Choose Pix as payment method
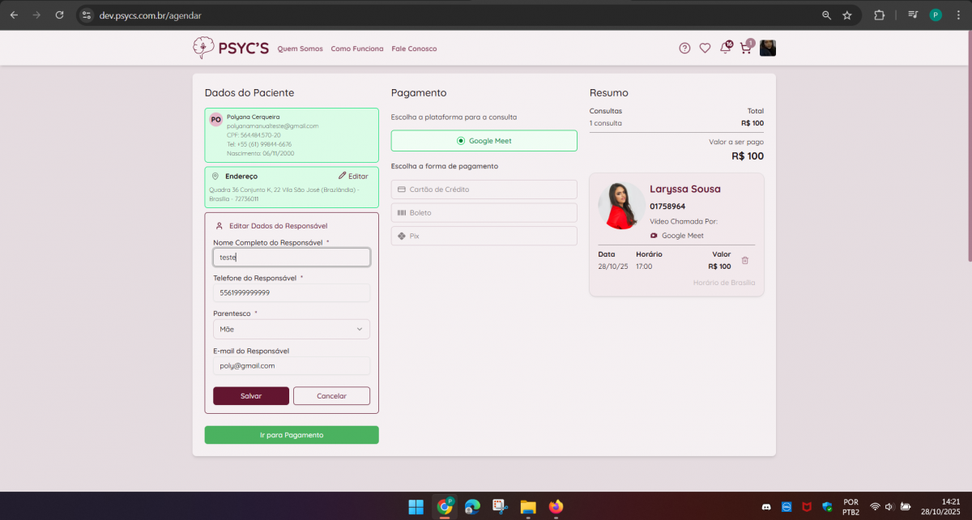 tap(484, 236)
